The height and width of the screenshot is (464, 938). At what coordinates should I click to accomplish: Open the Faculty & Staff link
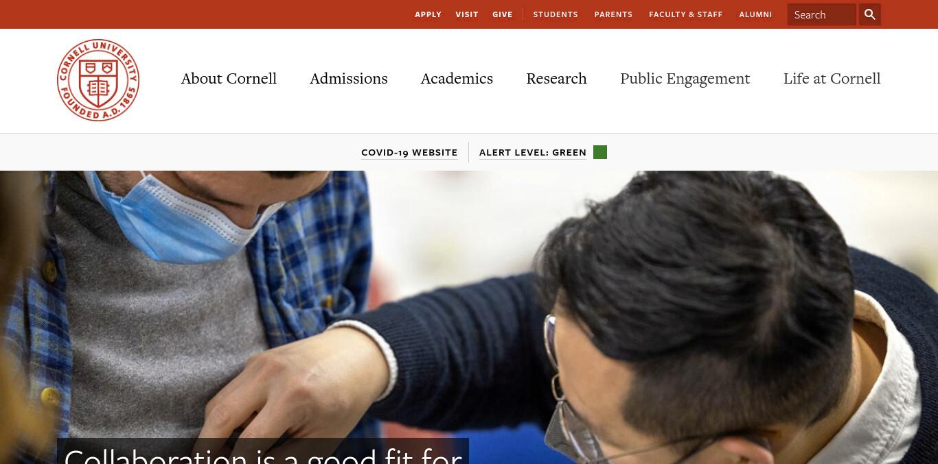coord(685,14)
